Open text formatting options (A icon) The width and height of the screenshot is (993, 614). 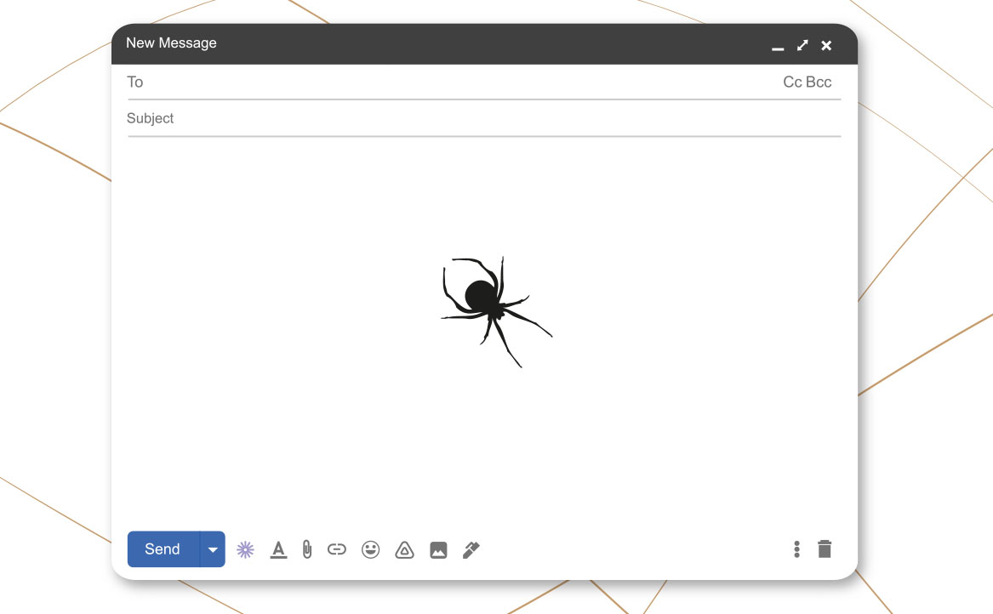pos(278,549)
